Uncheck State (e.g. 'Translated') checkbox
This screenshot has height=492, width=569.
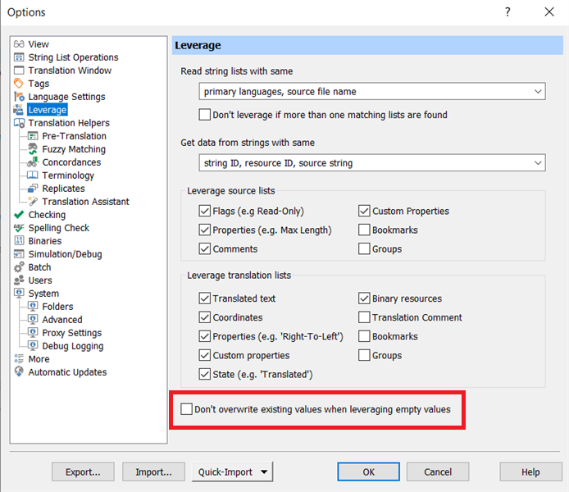[205, 374]
